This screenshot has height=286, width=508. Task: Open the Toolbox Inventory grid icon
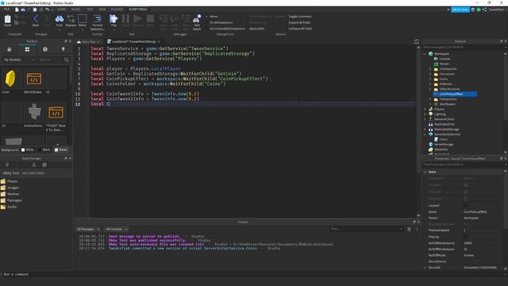pyautogui.click(x=27, y=49)
